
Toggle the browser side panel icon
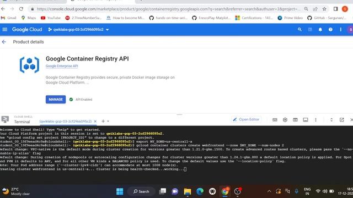[x=335, y=9]
